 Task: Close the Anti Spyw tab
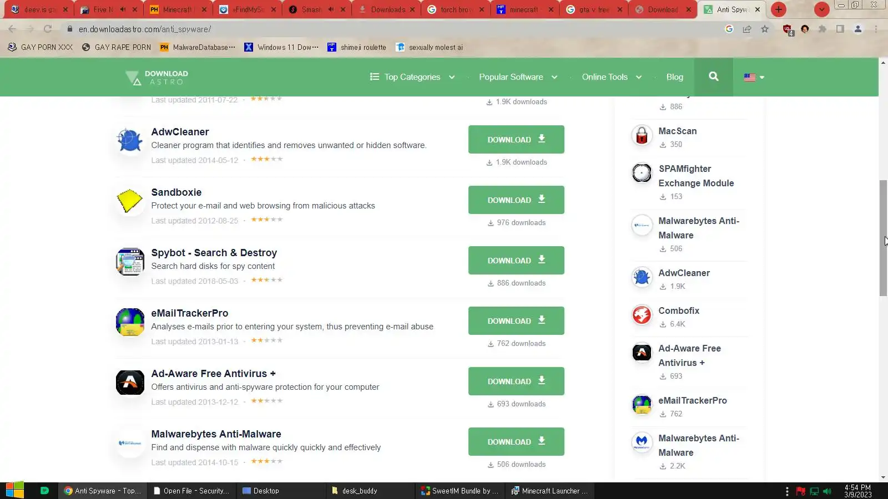point(758,9)
